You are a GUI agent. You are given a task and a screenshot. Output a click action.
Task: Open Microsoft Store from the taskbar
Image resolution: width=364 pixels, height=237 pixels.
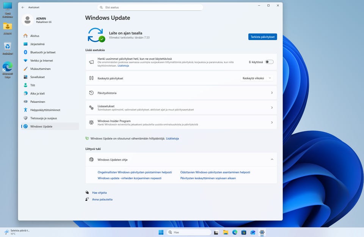coord(244,232)
